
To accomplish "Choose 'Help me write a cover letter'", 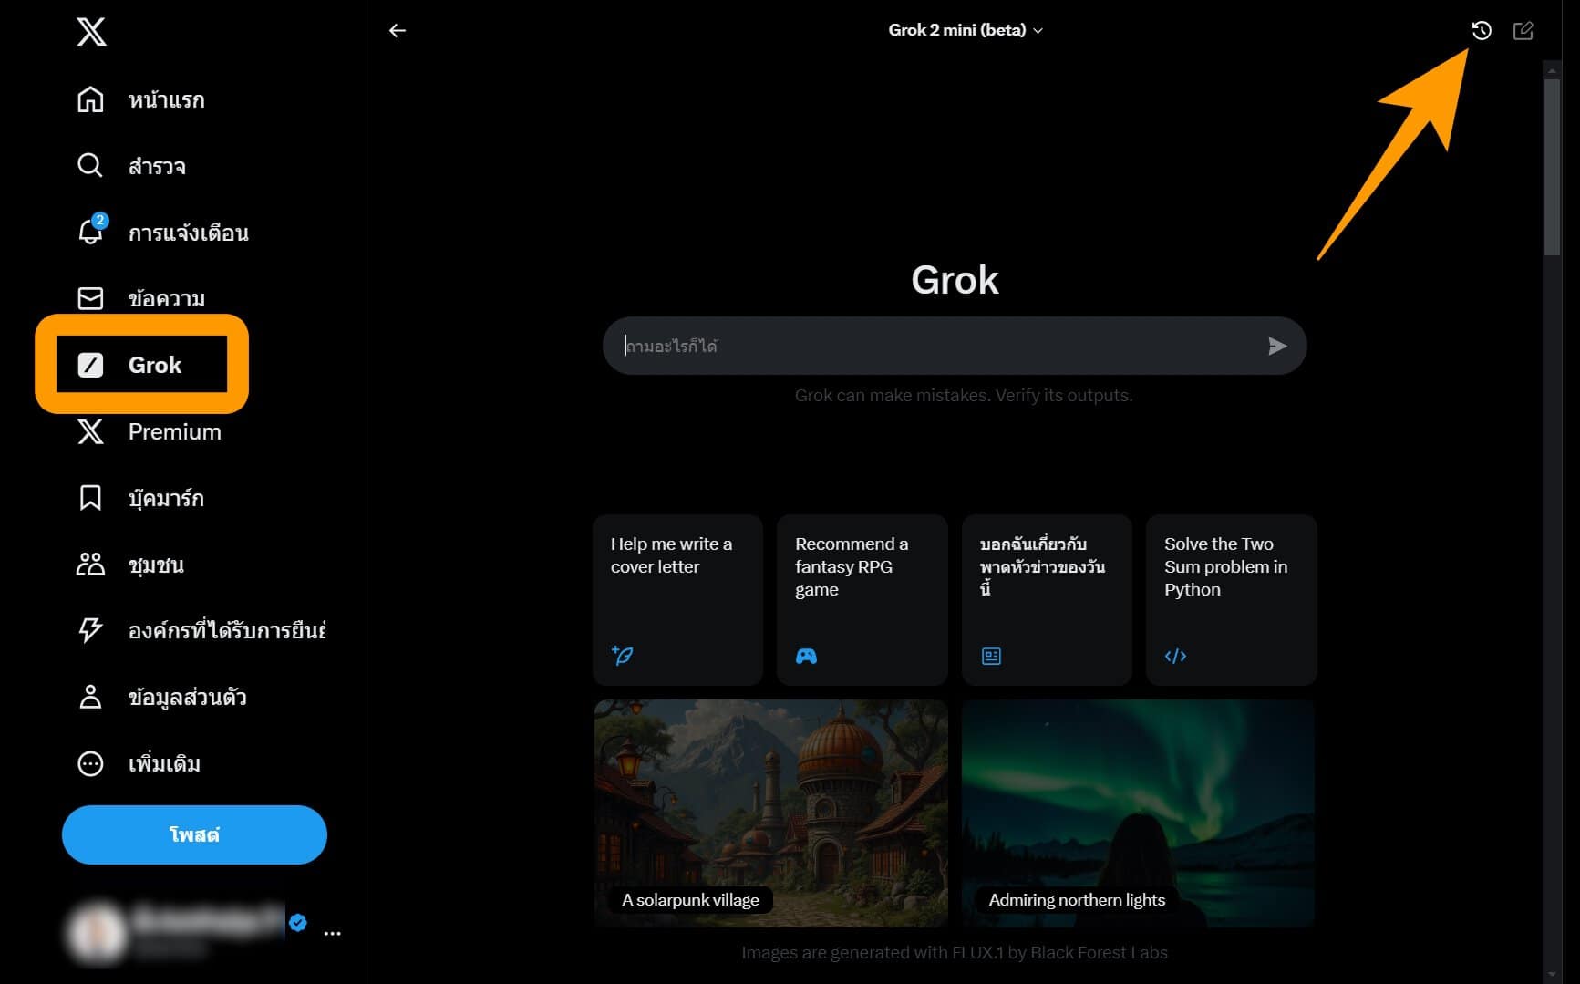I will point(677,598).
